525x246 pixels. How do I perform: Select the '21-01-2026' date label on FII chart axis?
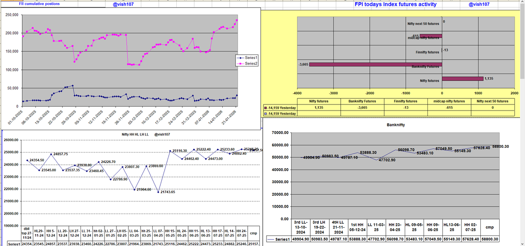(x=229, y=117)
